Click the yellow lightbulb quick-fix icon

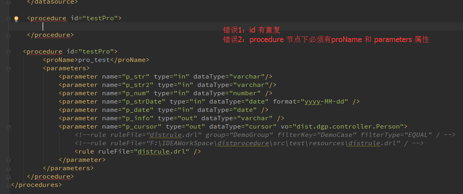(x=16, y=19)
